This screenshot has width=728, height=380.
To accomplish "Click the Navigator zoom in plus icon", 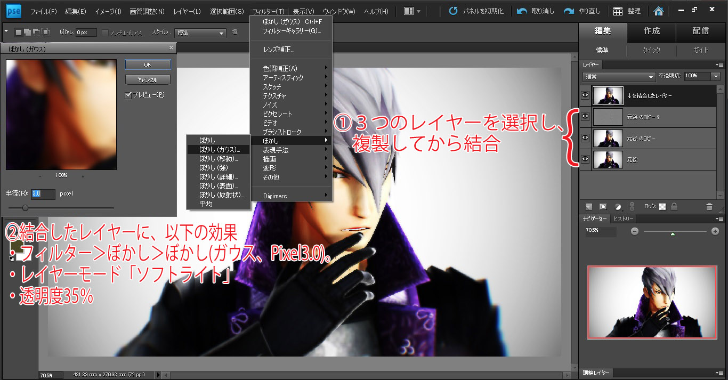I will pyautogui.click(x=715, y=231).
